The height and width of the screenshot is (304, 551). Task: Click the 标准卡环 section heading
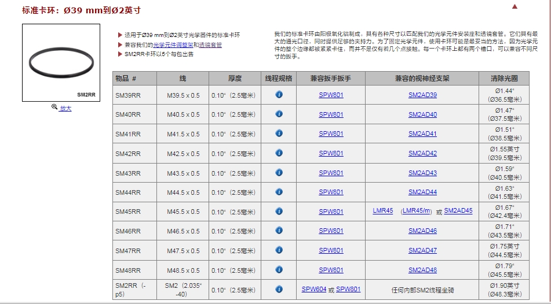pyautogui.click(x=81, y=10)
